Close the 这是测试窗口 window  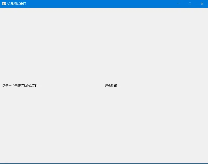click(x=202, y=4)
